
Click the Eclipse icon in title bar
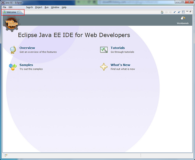(3, 3)
